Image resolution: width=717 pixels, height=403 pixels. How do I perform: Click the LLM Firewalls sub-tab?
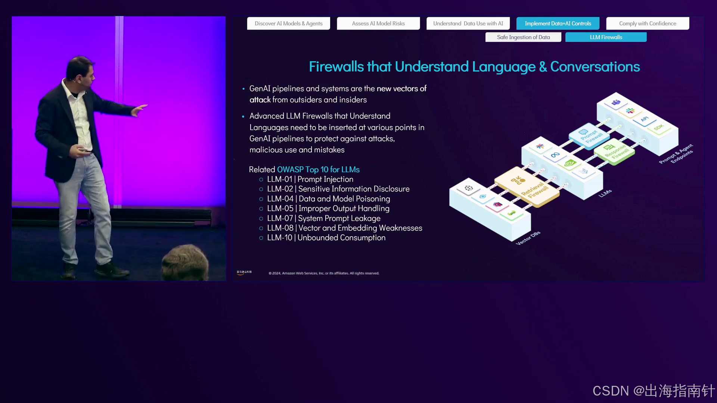tap(606, 37)
